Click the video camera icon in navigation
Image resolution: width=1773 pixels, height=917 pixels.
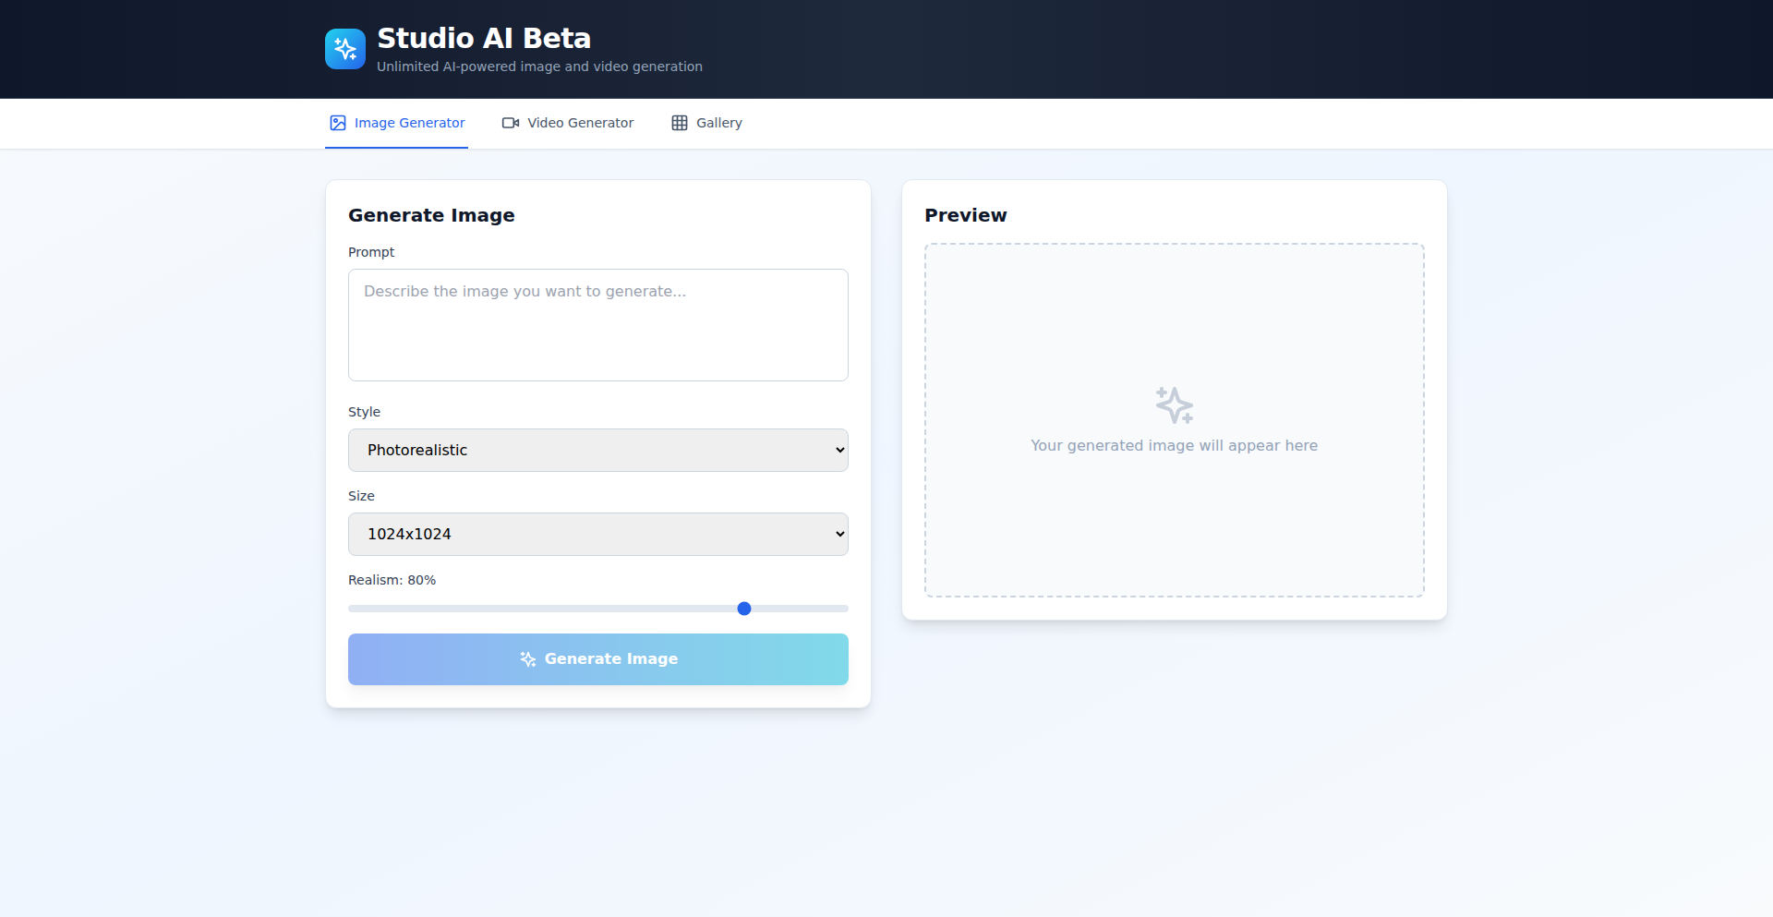coord(511,123)
